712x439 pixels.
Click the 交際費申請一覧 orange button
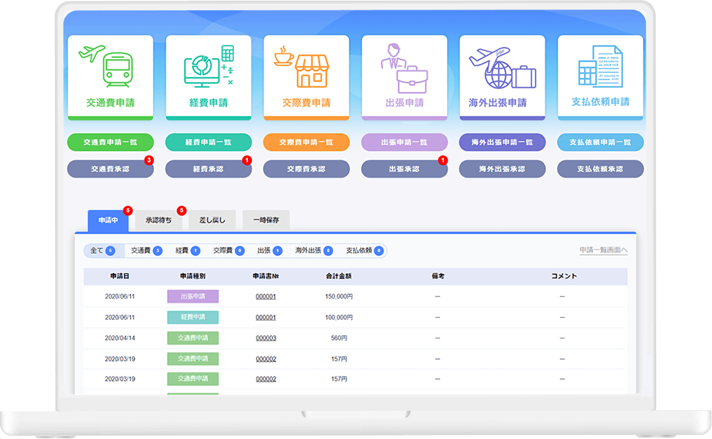pos(306,142)
